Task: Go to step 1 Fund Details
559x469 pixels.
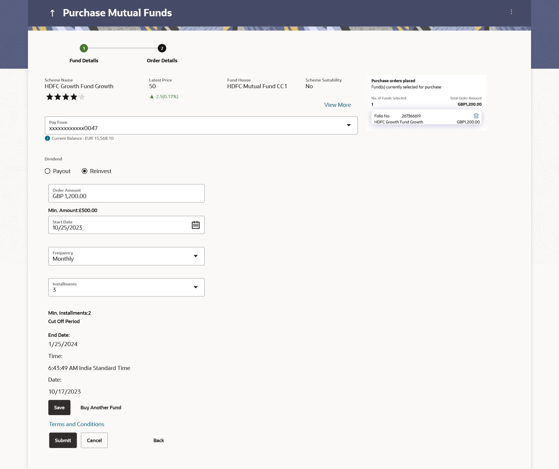Action: [x=84, y=48]
